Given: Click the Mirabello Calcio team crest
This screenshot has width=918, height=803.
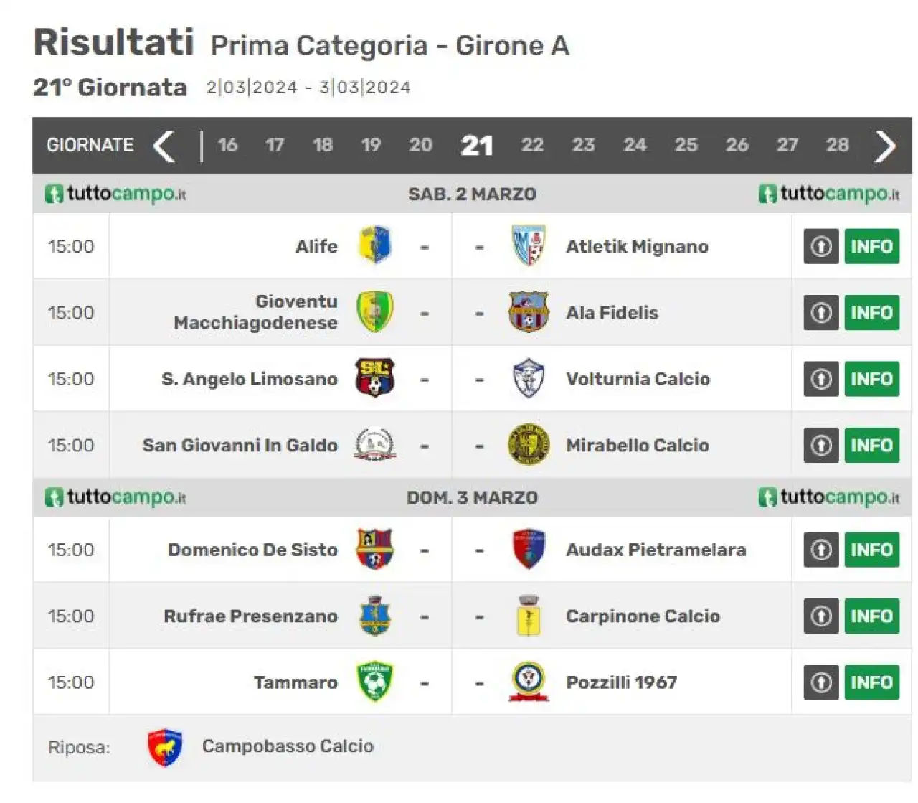Looking at the screenshot, I should click(x=529, y=445).
